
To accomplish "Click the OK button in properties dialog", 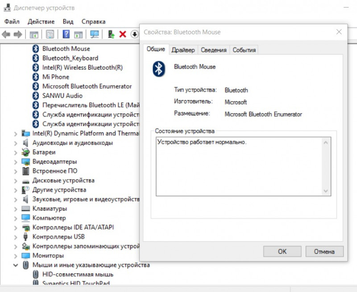I will pos(282,251).
